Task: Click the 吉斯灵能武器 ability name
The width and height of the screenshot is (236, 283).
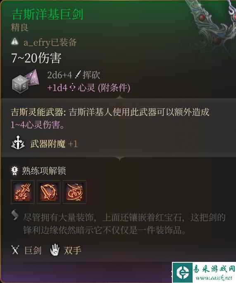Action: 37,112
